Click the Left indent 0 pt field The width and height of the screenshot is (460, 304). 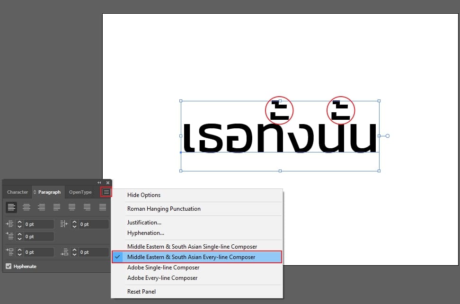(x=39, y=224)
